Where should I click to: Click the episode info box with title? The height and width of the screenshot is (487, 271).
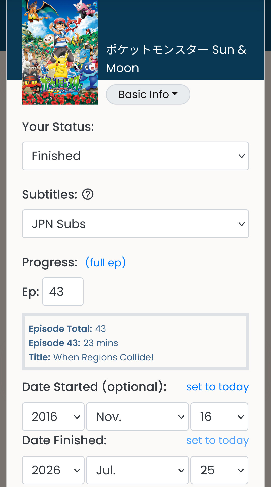[x=135, y=342]
